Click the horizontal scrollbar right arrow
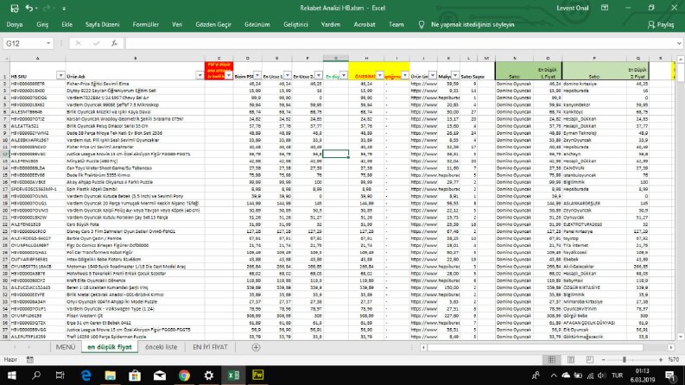The image size is (685, 385). (x=671, y=348)
